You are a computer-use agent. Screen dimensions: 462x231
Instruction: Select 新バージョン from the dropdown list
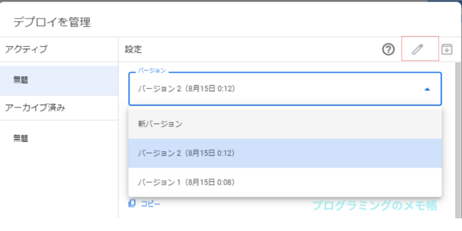tap(285, 124)
